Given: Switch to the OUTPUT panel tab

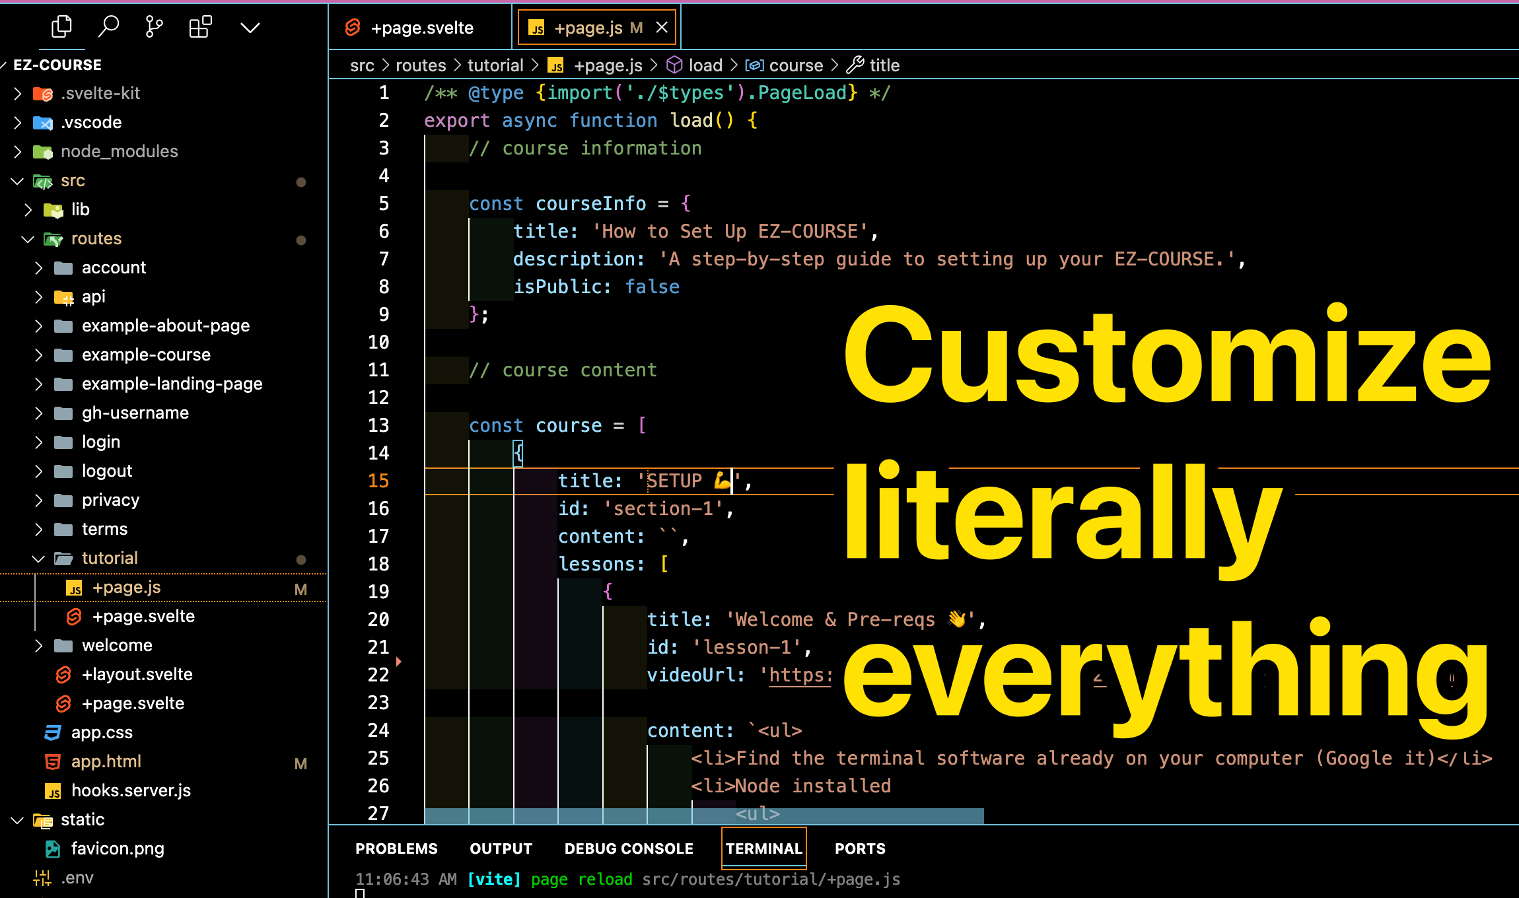Looking at the screenshot, I should click(x=501, y=848).
